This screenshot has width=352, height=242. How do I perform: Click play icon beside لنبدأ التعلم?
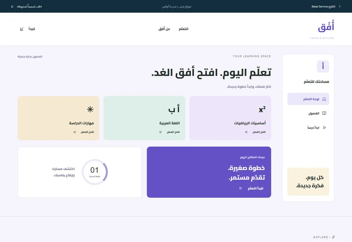(x=241, y=188)
